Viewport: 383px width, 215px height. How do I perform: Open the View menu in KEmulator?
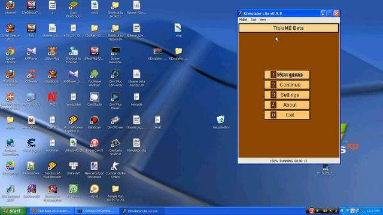point(263,20)
